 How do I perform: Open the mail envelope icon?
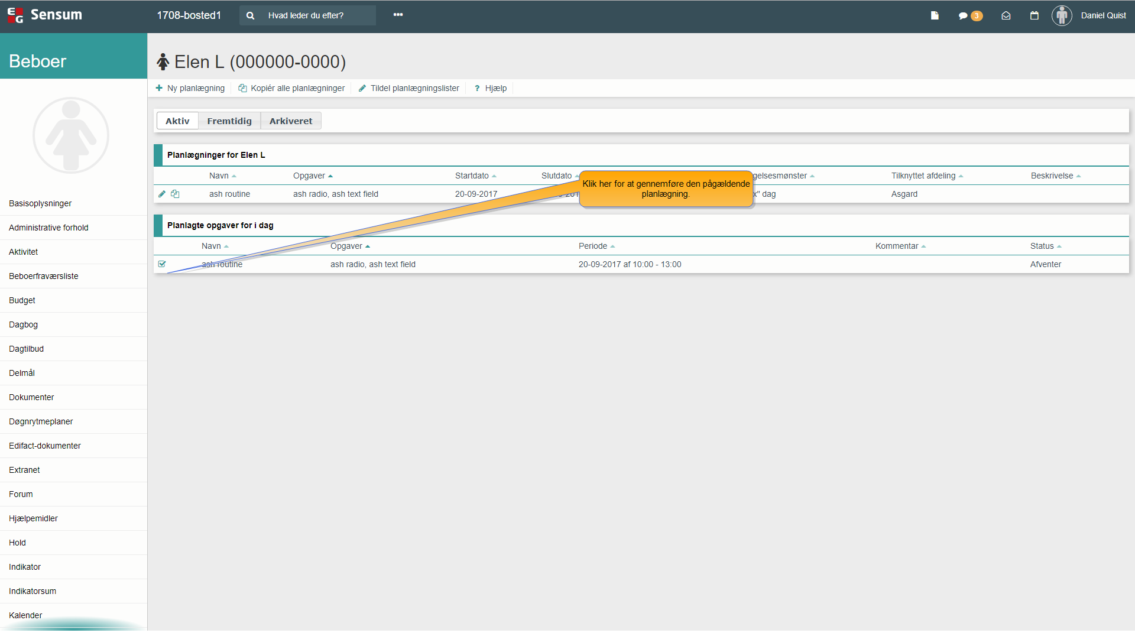1006,16
